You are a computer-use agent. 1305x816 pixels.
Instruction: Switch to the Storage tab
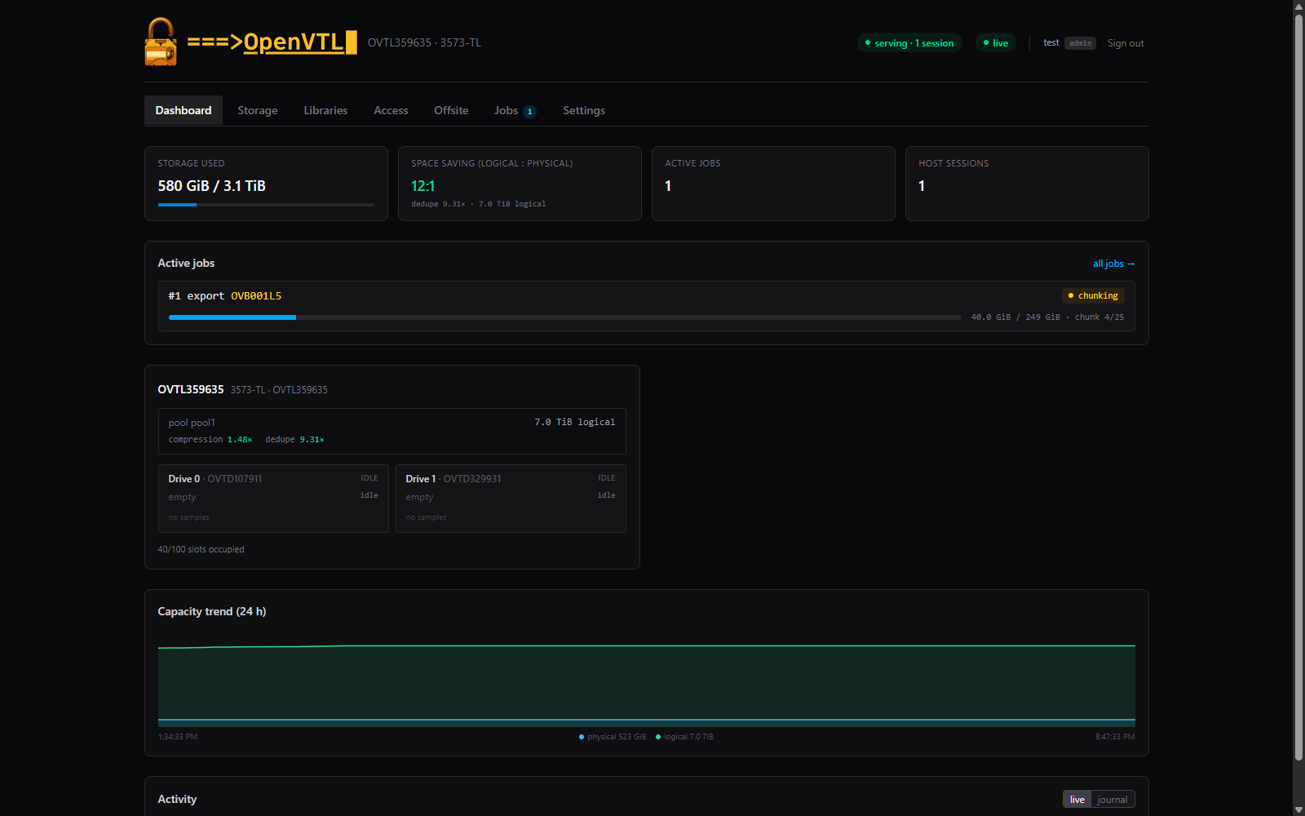point(258,110)
